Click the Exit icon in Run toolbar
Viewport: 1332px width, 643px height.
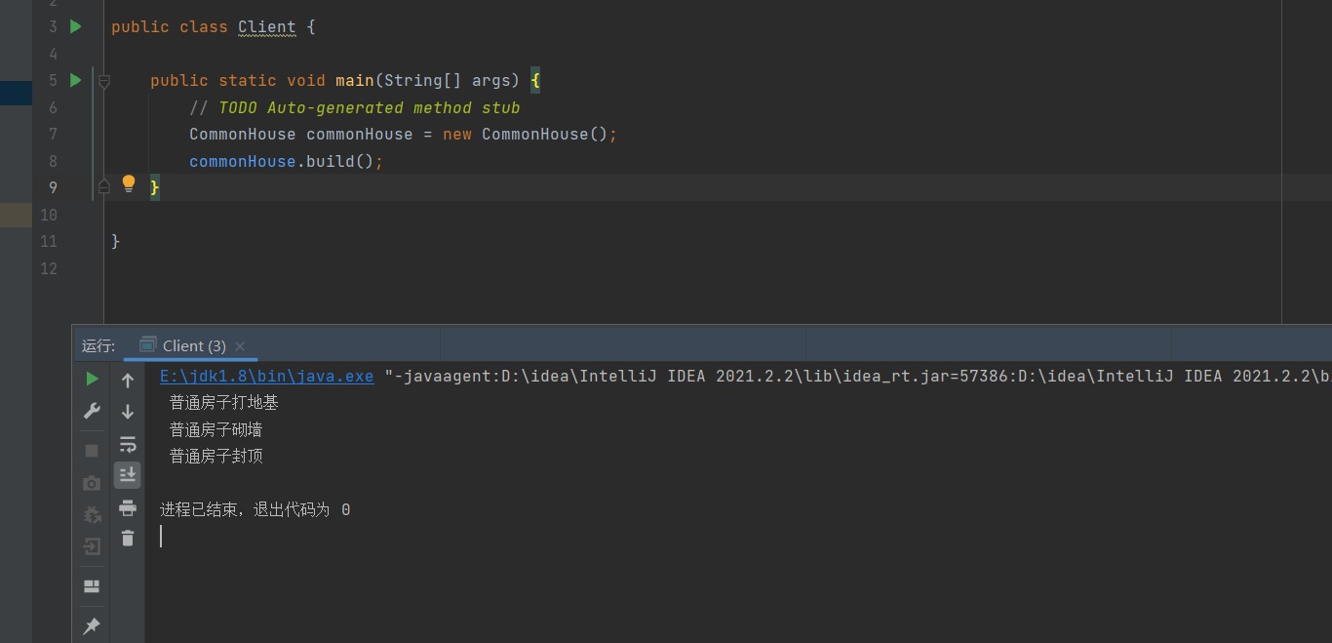[92, 546]
